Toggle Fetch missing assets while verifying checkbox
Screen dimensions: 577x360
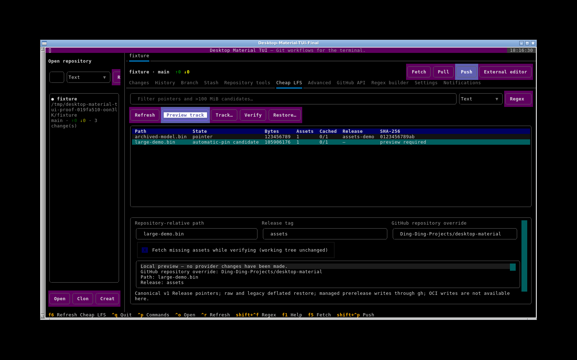tap(145, 250)
